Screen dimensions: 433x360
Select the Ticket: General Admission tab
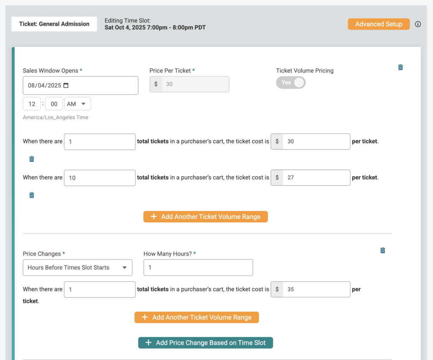54,24
